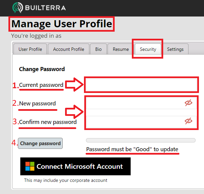Click the Builterra brand name text
The height and width of the screenshot is (194, 204).
coord(46,8)
